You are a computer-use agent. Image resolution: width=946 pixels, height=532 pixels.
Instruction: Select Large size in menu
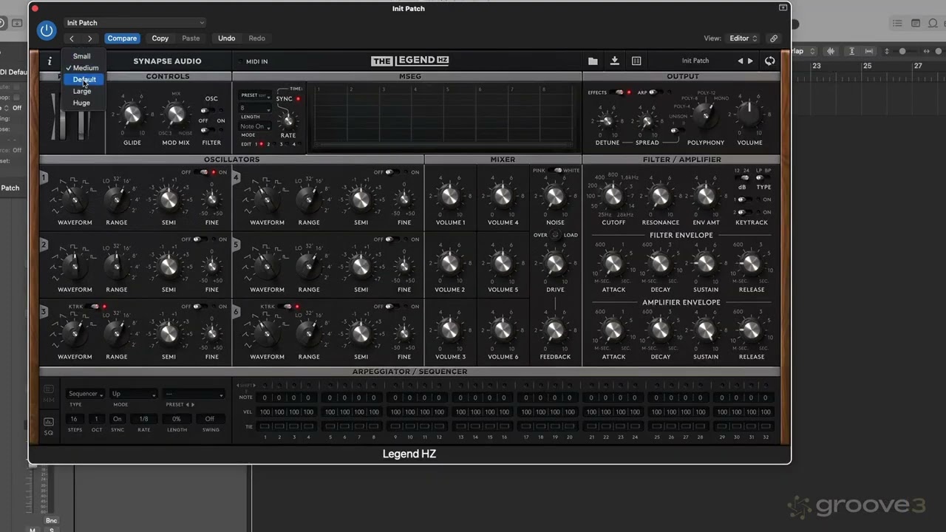83,91
